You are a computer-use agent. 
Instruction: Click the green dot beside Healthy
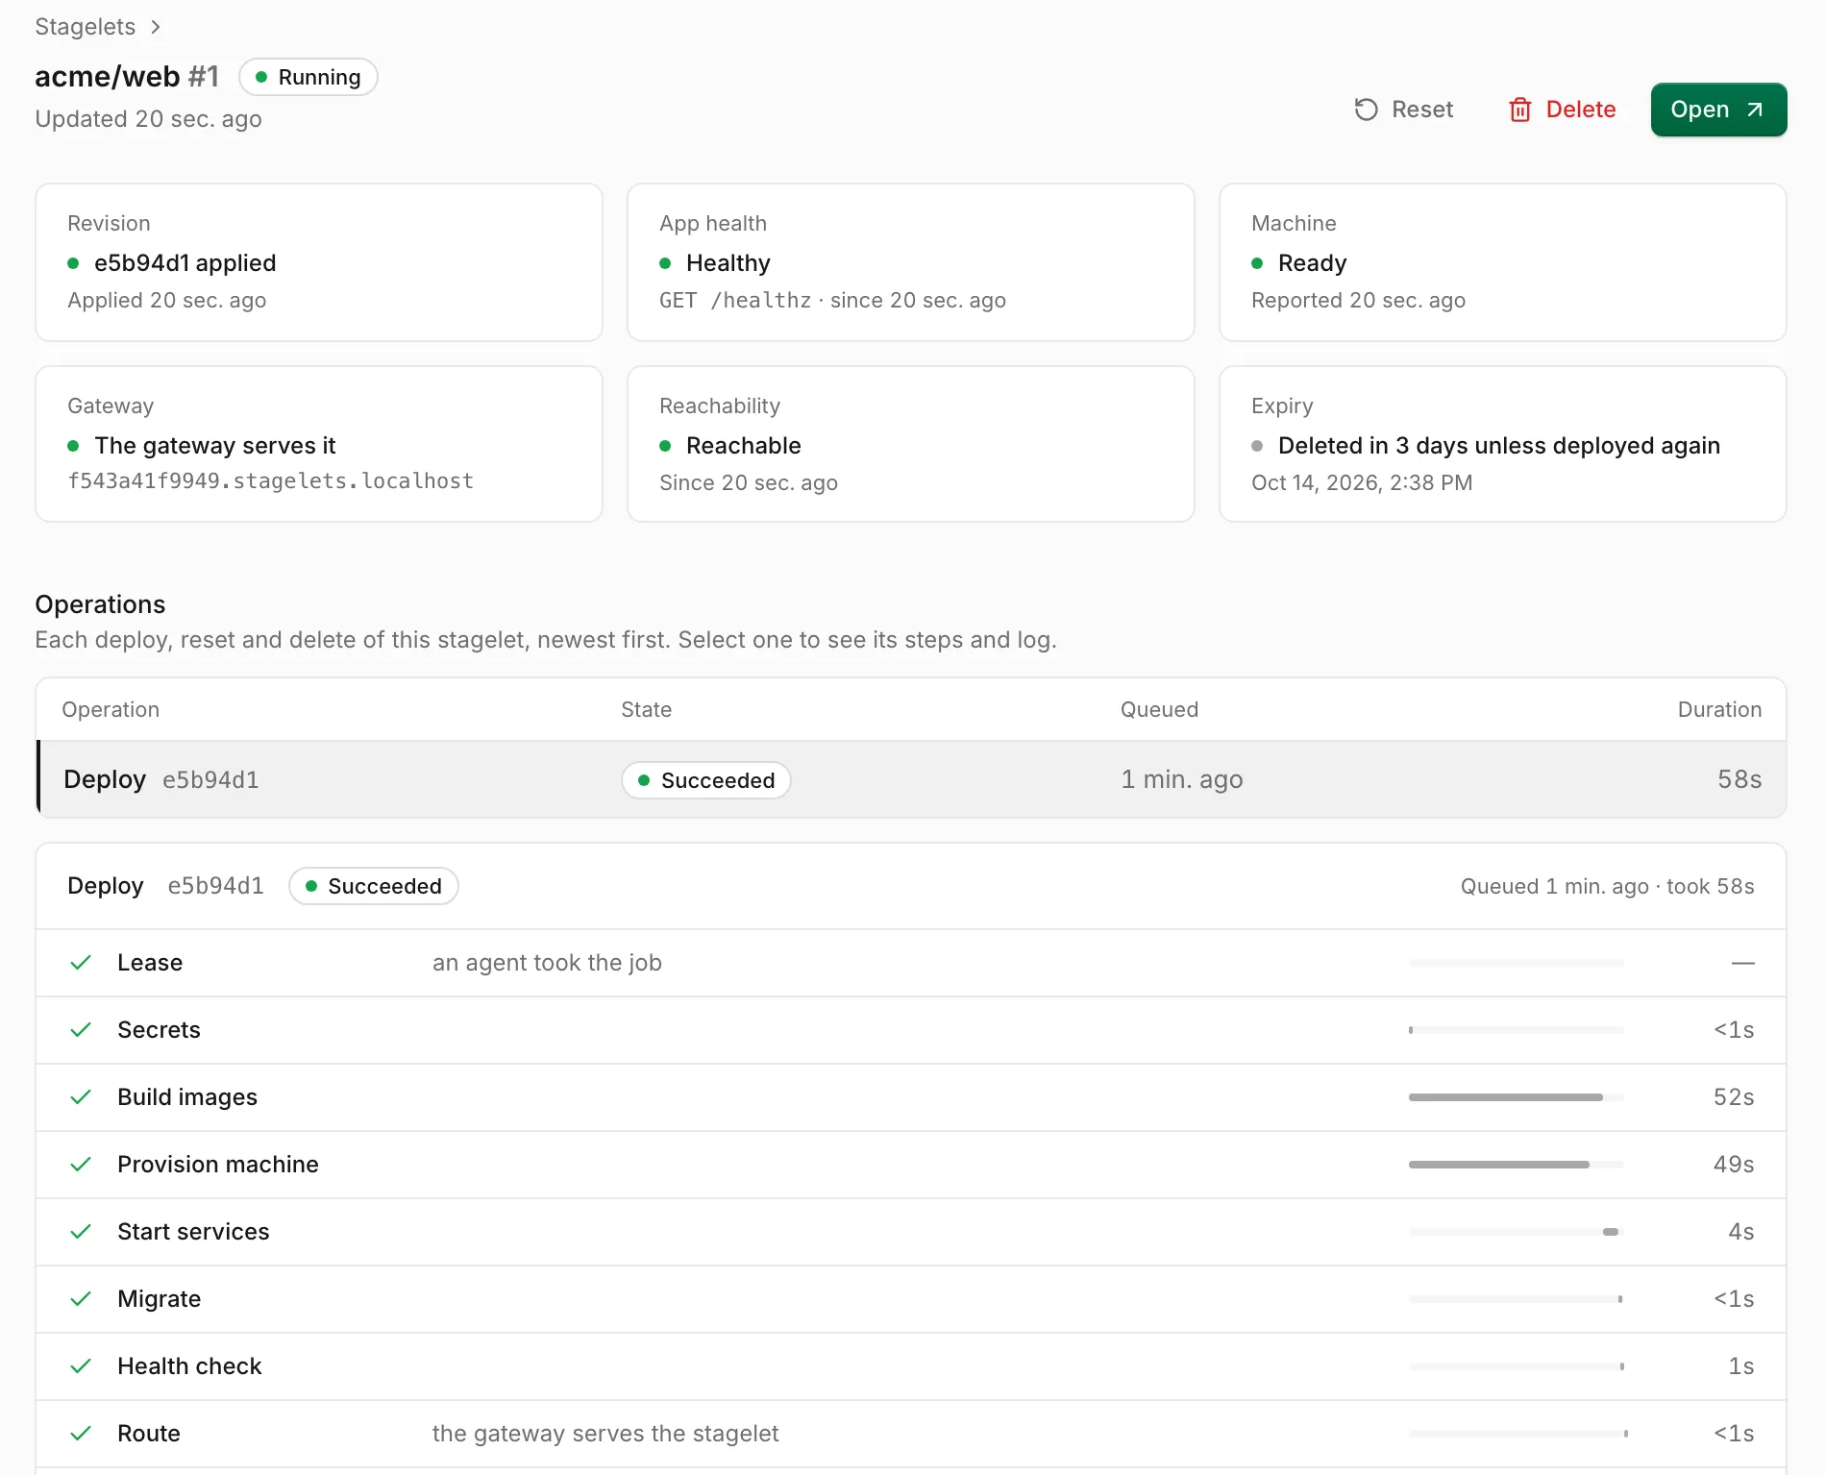pyautogui.click(x=665, y=263)
